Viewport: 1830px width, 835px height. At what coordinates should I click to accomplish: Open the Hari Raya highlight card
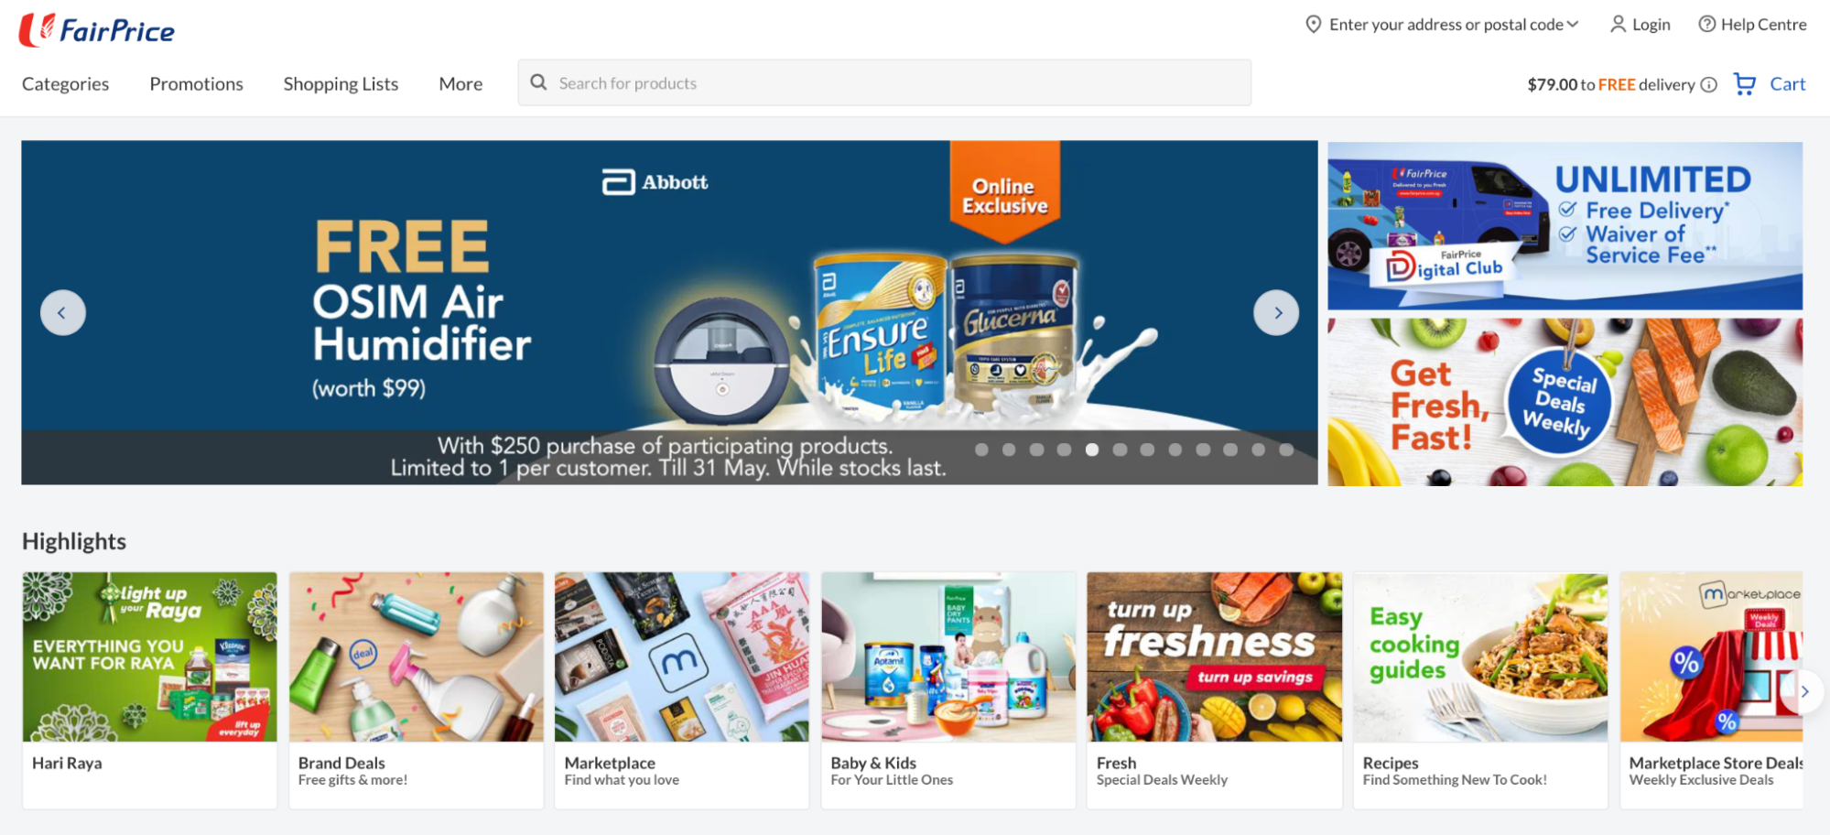point(150,690)
